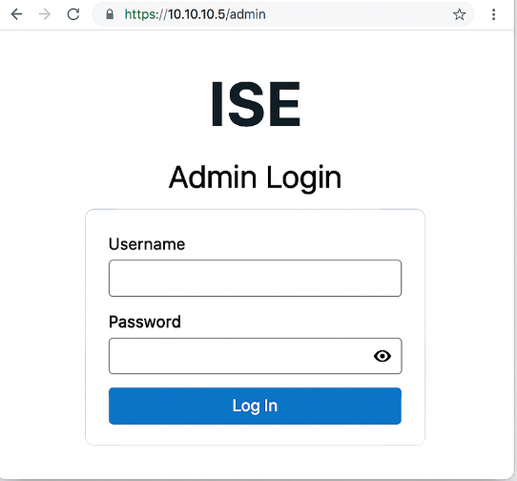Screen dimensions: 517x481
Task: Click the browser forward arrow
Action: click(45, 14)
